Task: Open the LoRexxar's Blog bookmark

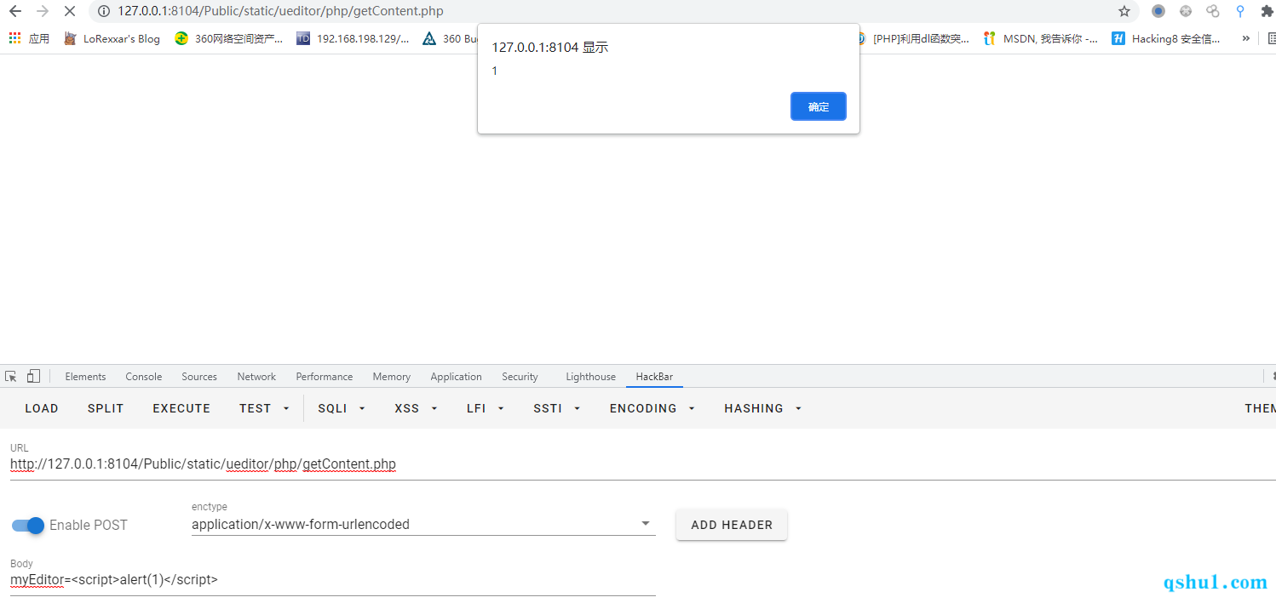Action: pos(112,38)
